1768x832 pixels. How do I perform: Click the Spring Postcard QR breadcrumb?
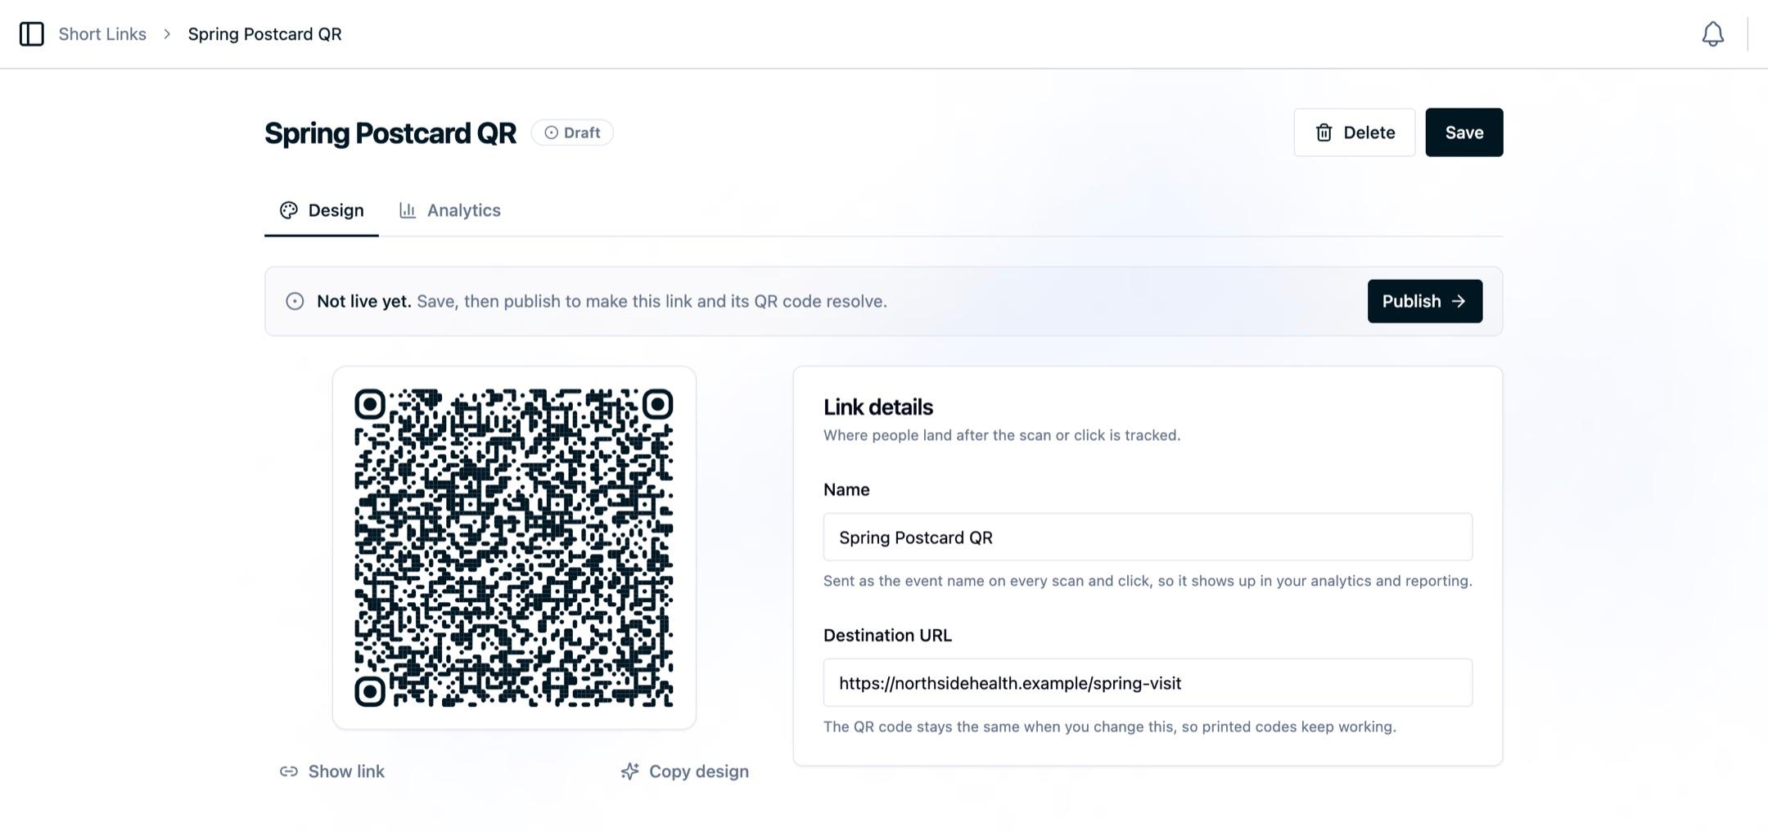pos(264,34)
